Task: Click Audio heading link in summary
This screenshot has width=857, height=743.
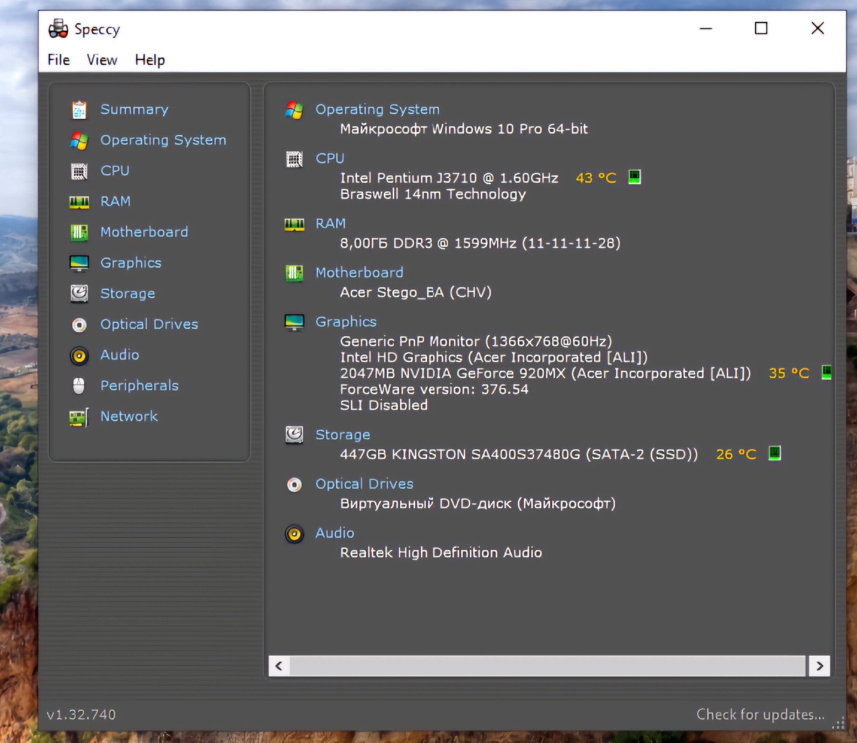Action: point(335,533)
